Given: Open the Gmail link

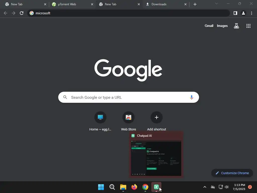Looking at the screenshot, I should (209, 26).
